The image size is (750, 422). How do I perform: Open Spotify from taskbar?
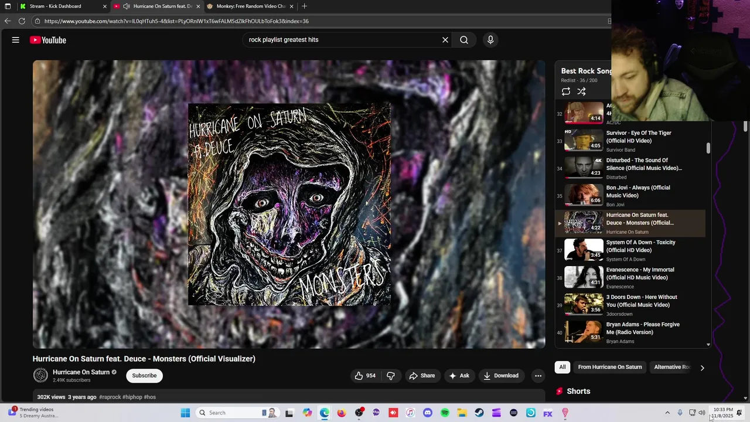point(445,413)
